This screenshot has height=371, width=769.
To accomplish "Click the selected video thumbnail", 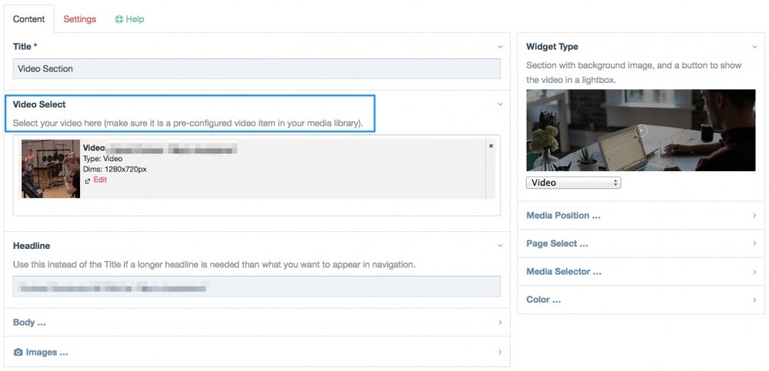I will click(51, 169).
